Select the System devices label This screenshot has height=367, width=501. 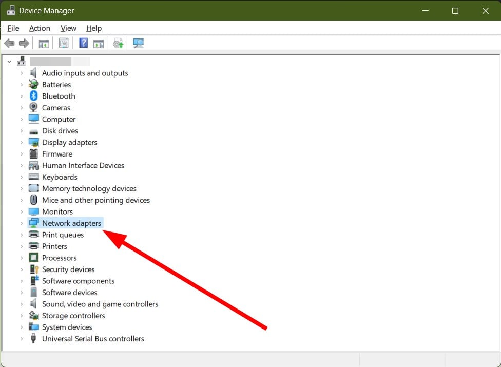[x=67, y=327]
